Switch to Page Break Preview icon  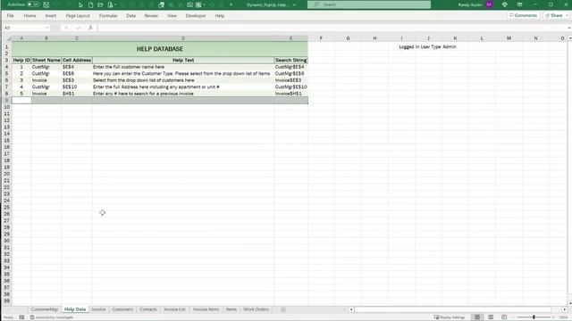click(504, 317)
